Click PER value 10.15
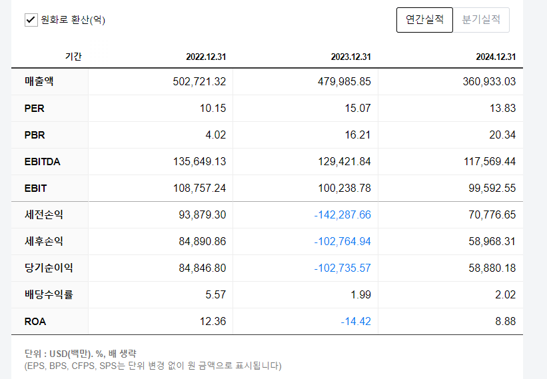The image size is (547, 379). tap(213, 109)
